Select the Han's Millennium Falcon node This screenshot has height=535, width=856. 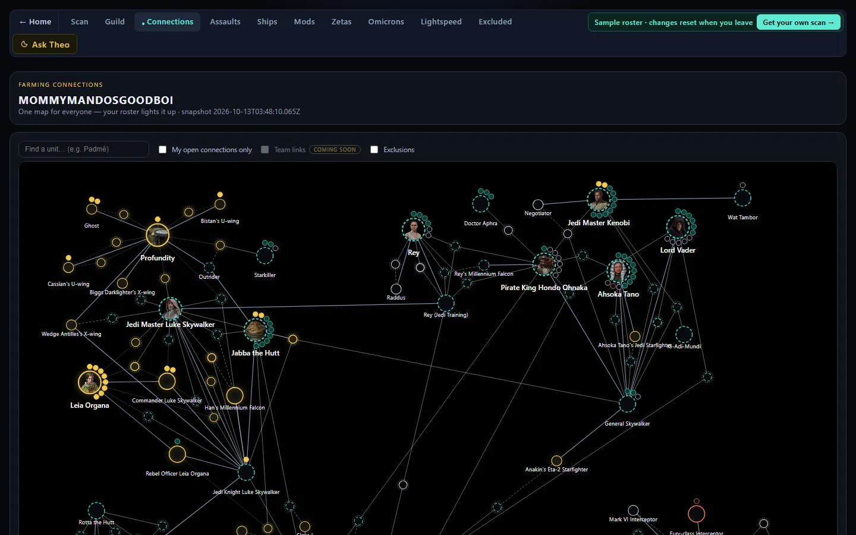[235, 395]
